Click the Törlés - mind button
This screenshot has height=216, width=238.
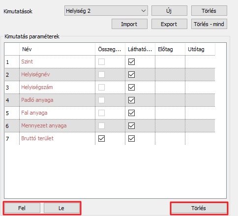tap(209, 24)
